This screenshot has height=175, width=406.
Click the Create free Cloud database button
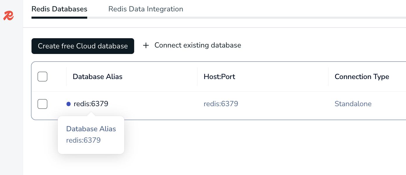pyautogui.click(x=83, y=46)
